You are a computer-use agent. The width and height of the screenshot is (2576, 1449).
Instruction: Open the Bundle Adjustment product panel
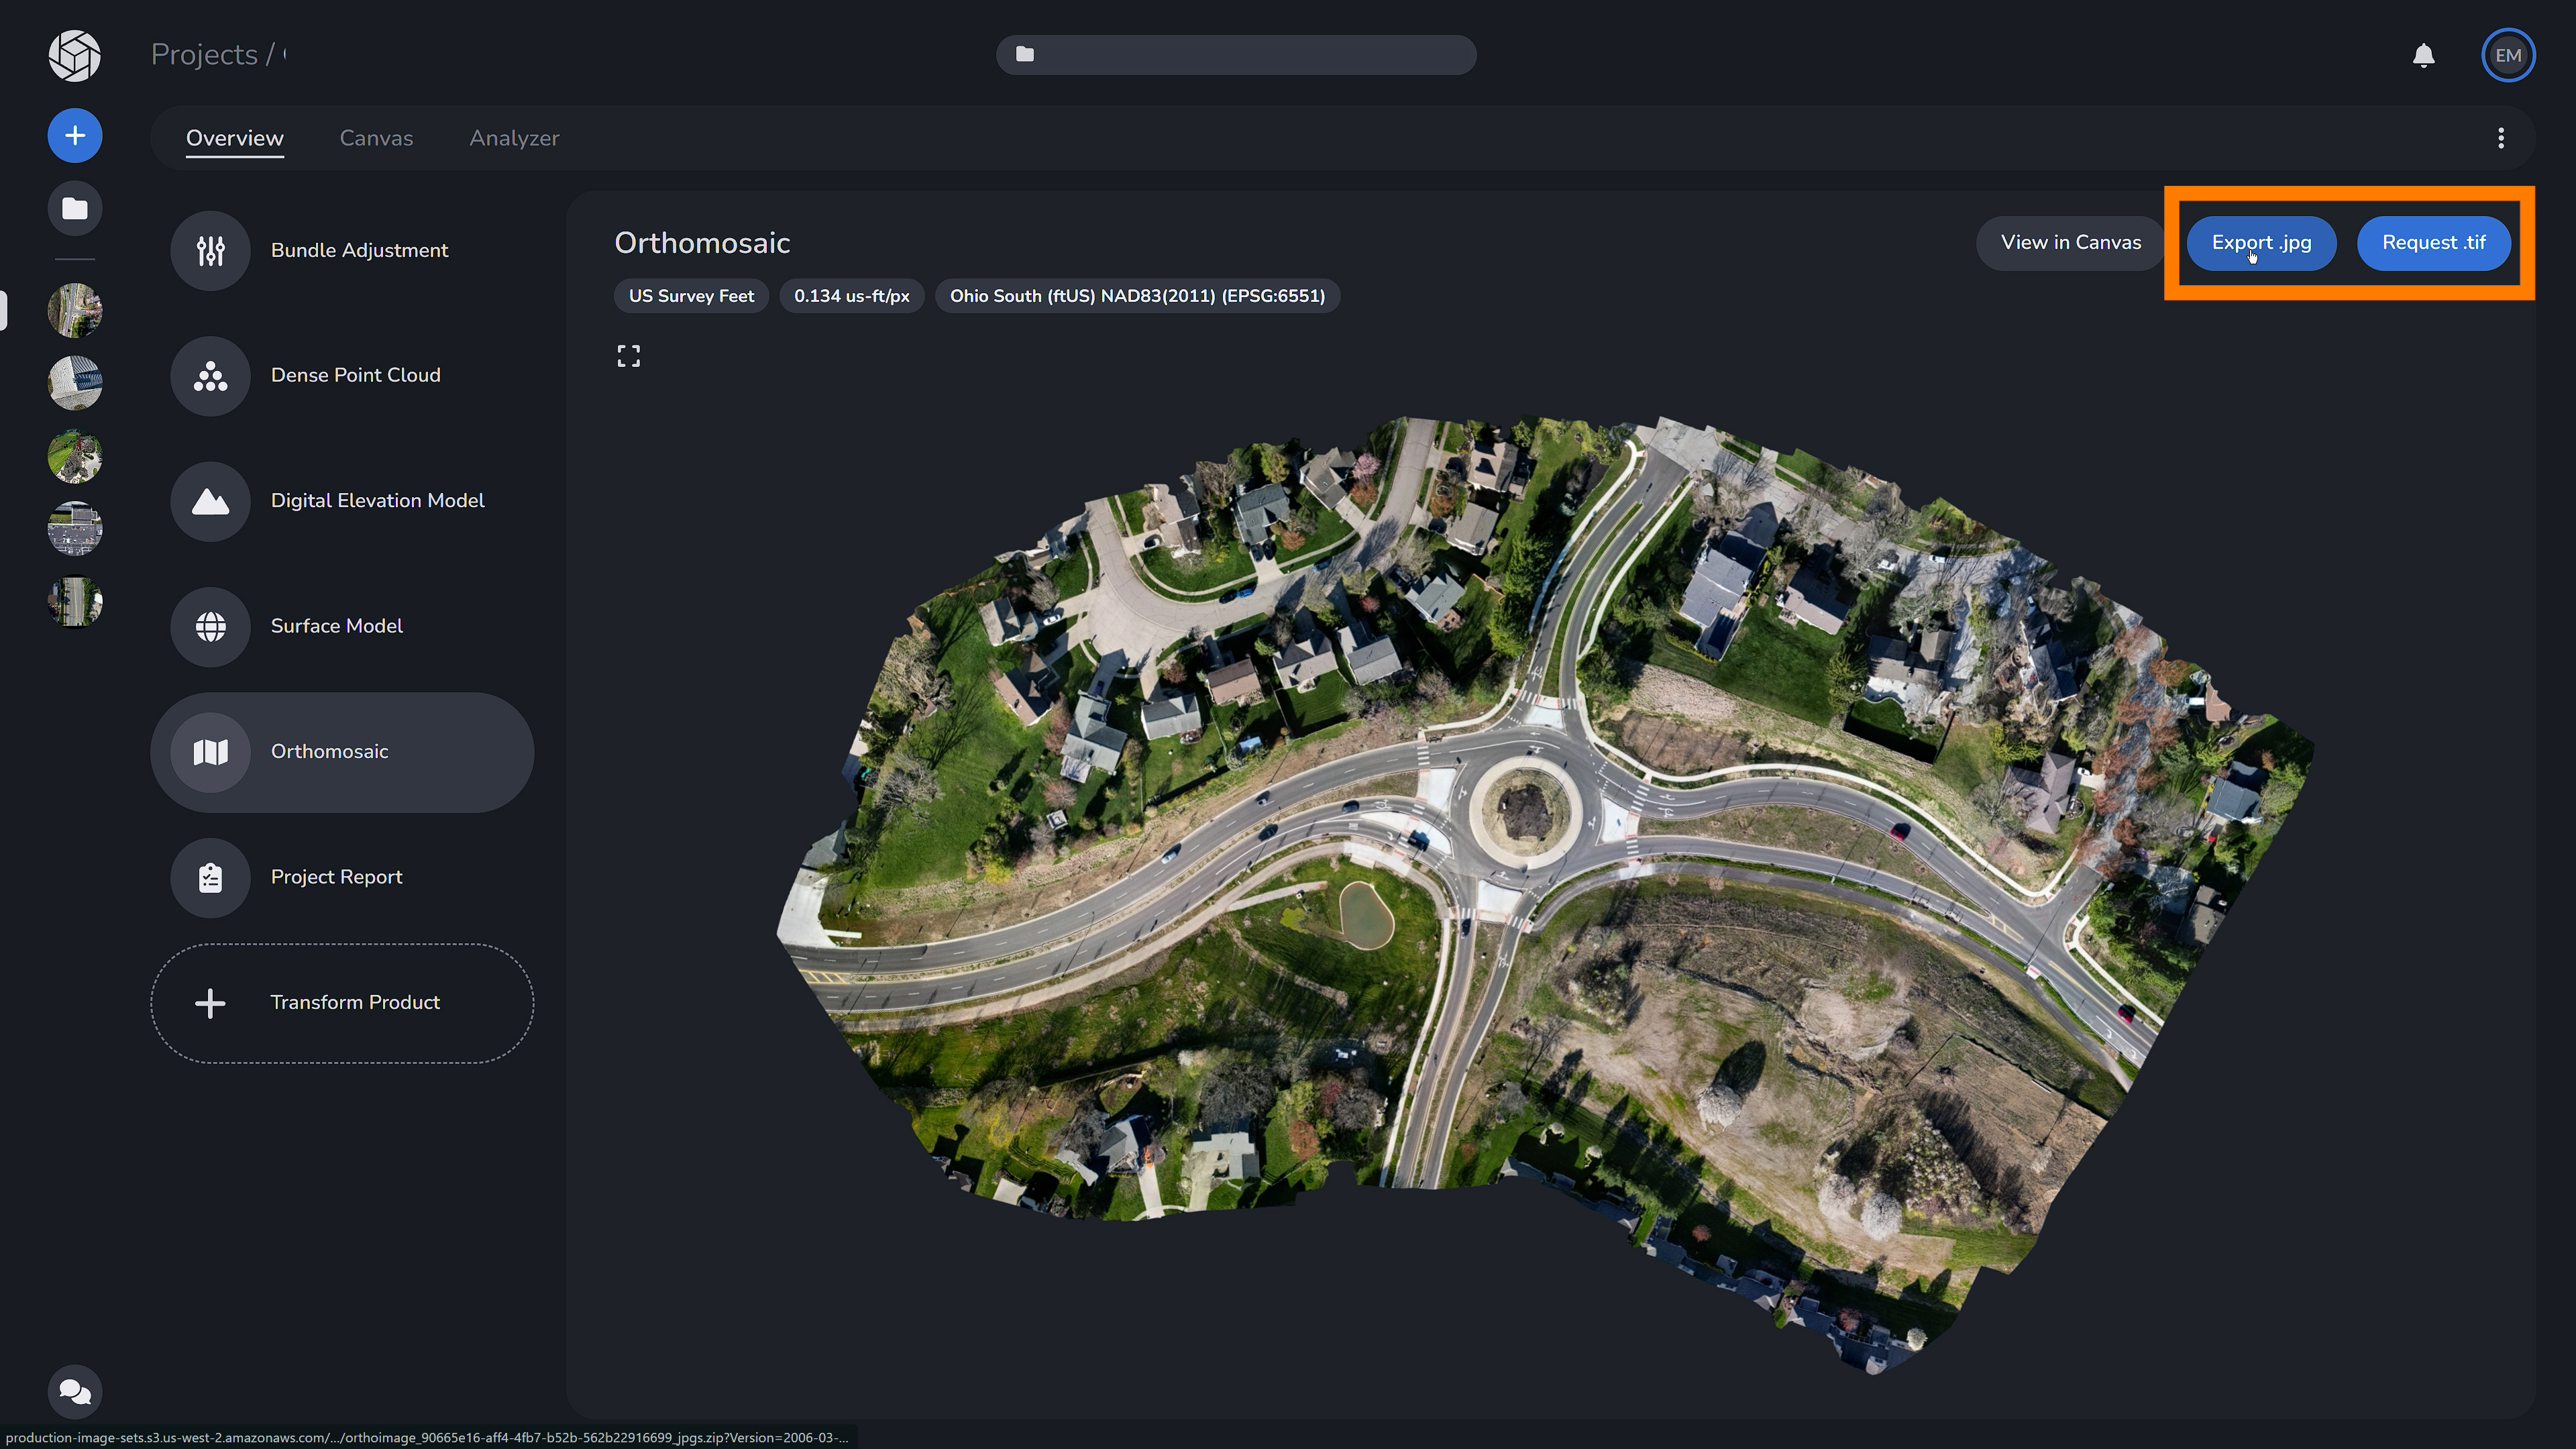(210, 250)
